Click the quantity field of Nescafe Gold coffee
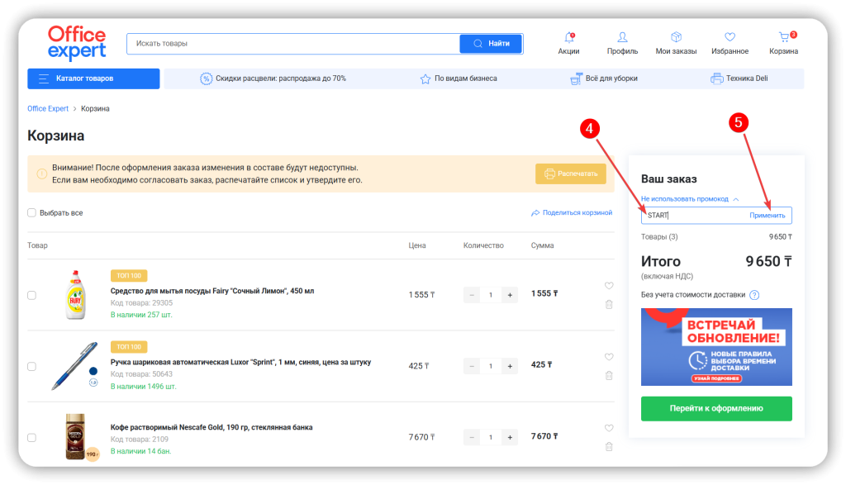 491,438
